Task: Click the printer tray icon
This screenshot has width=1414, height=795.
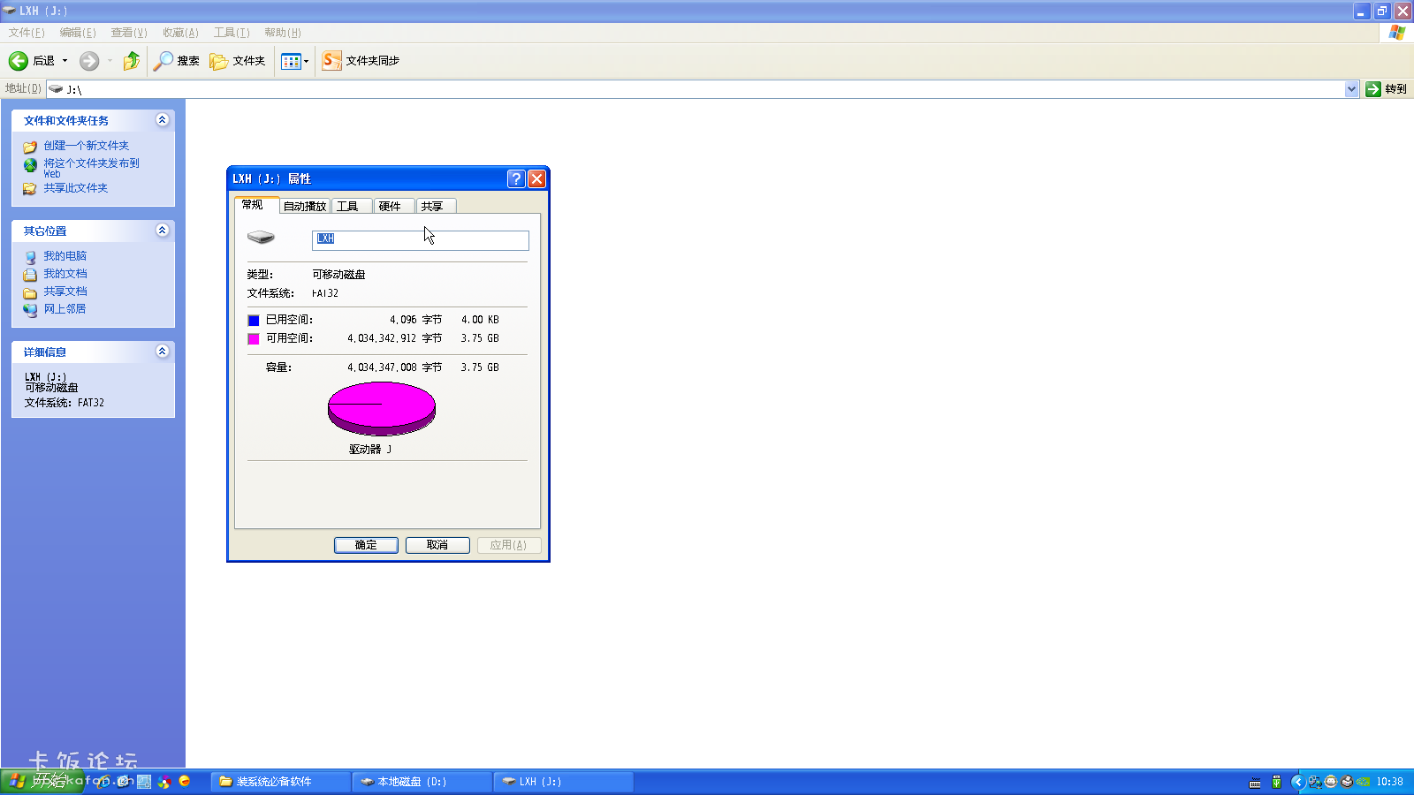Action: [1347, 782]
